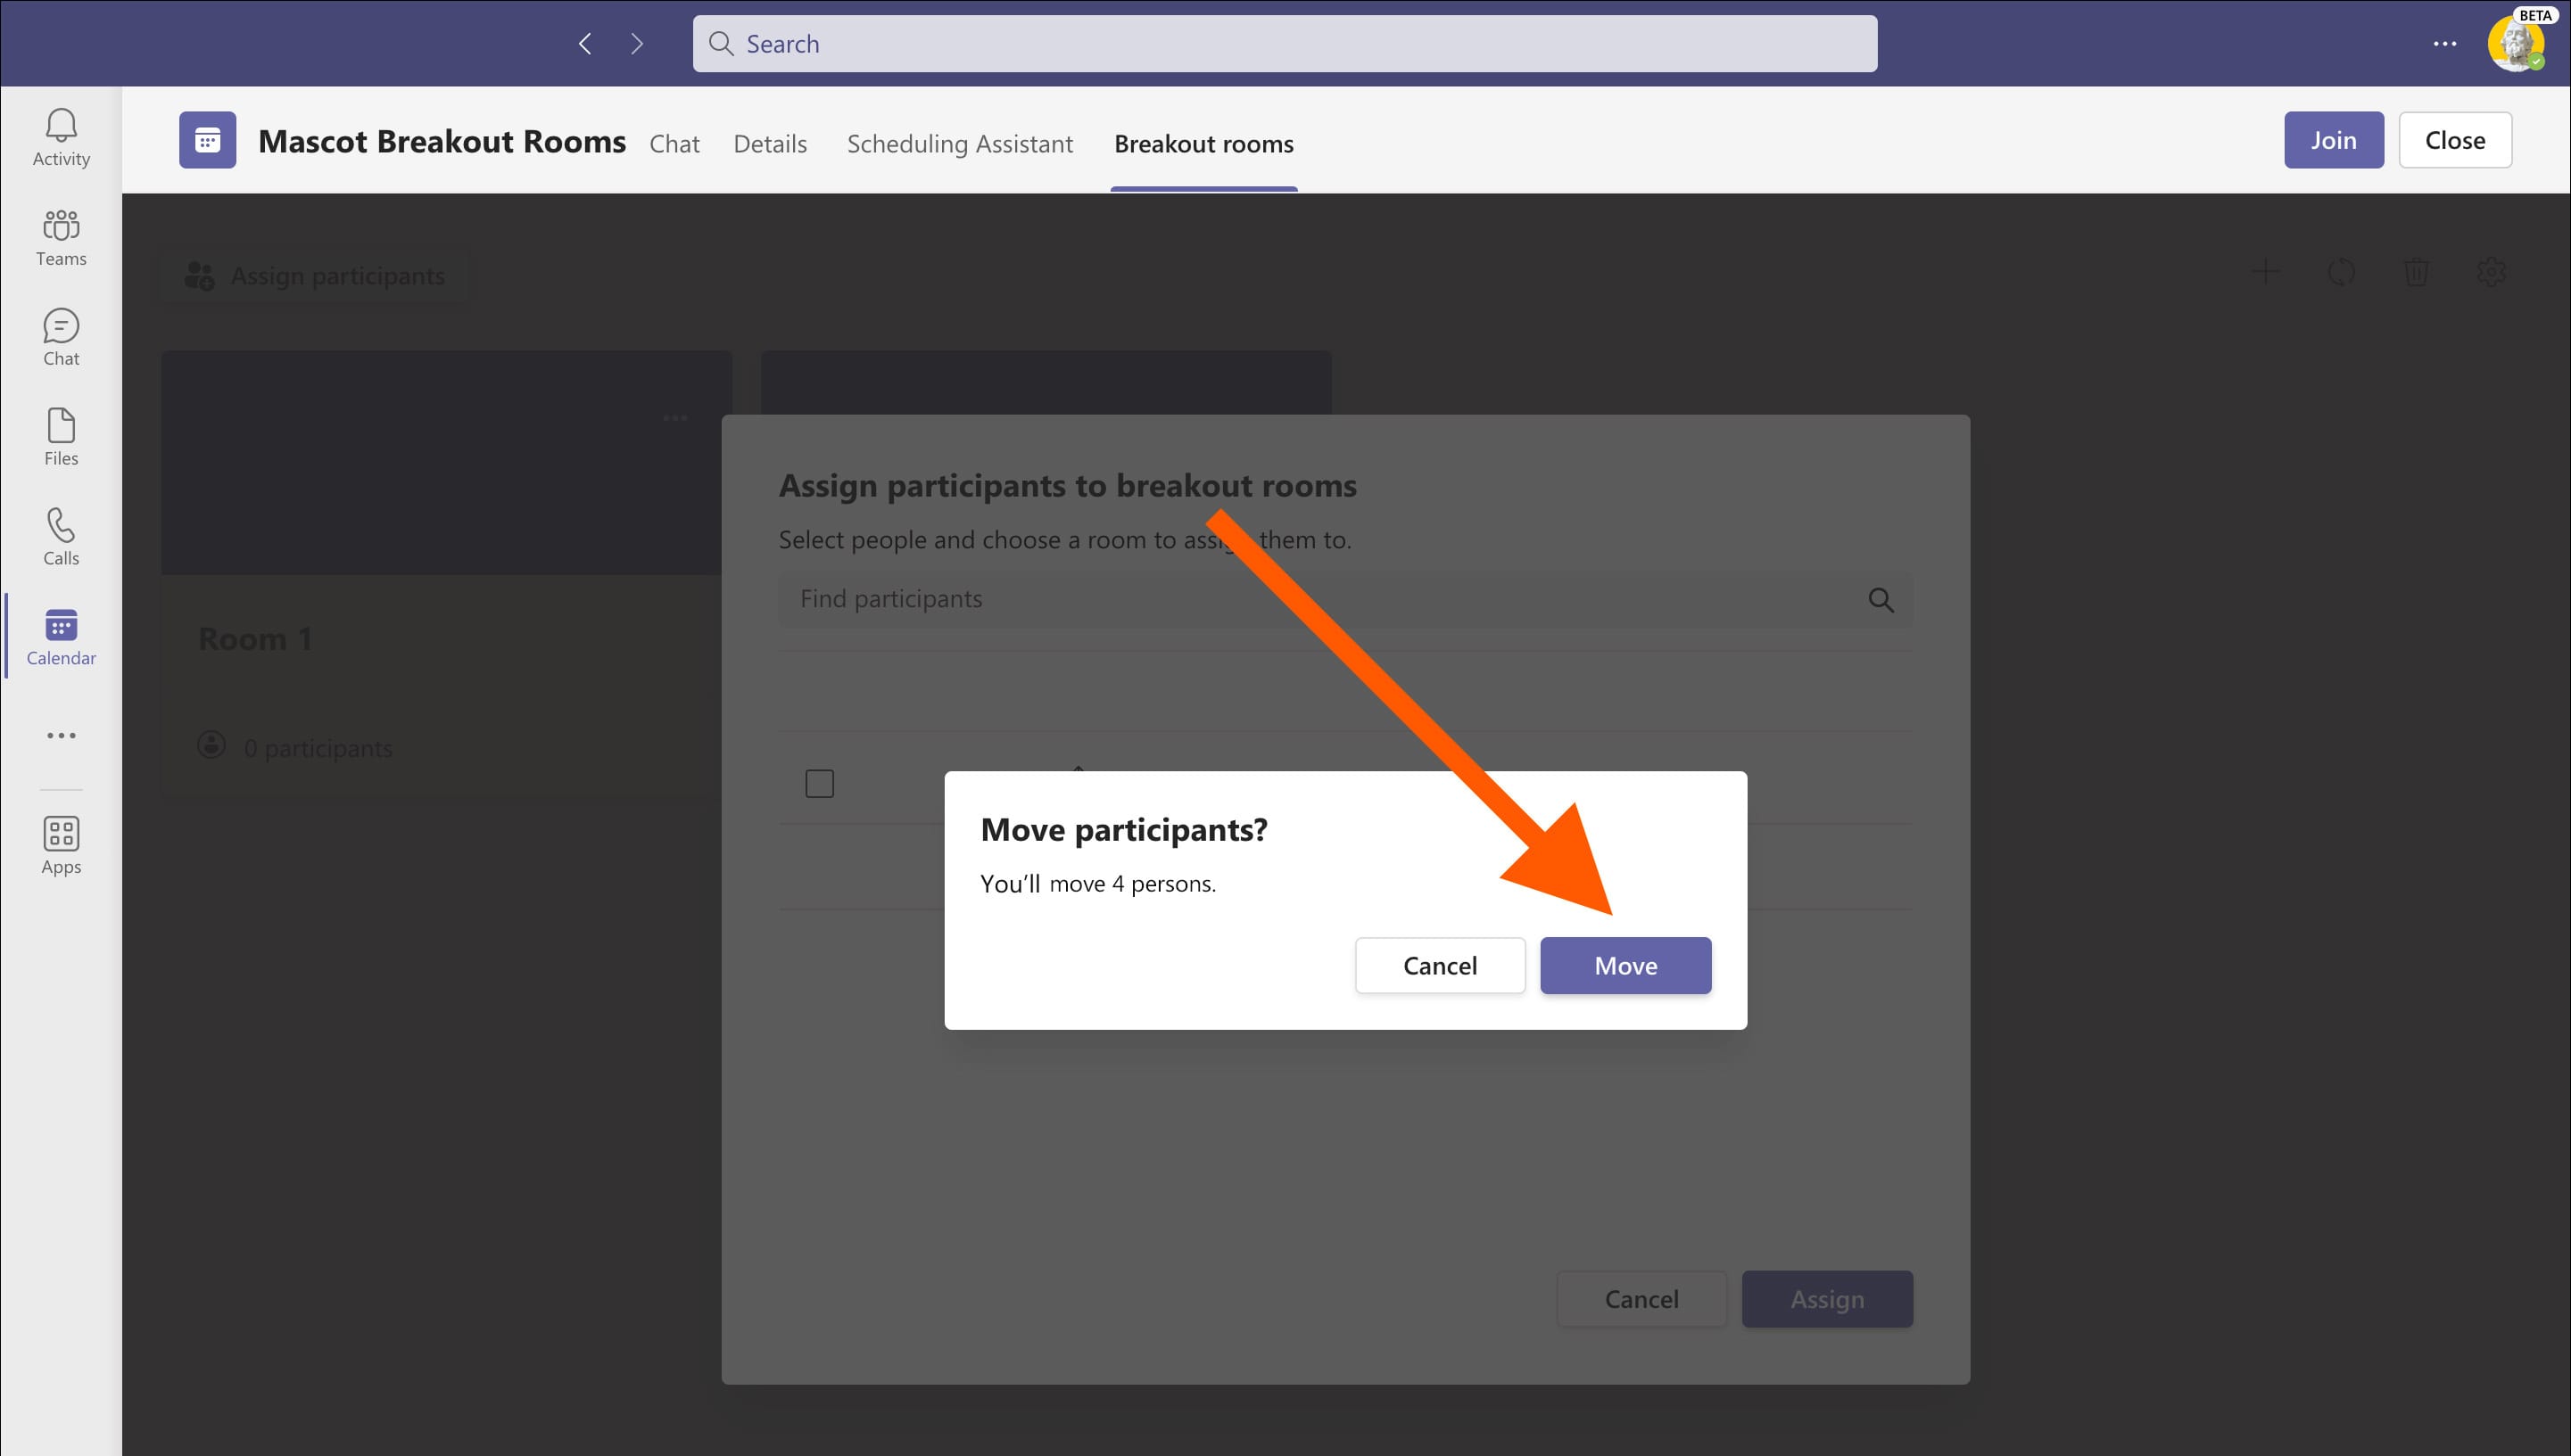
Task: Cancel the Move participants dialog
Action: coord(1440,965)
